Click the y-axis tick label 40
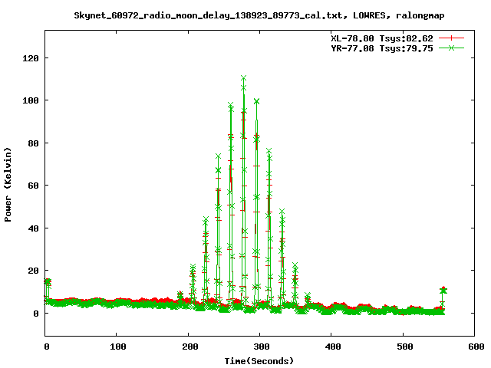This screenshot has width=491, height=368. click(x=33, y=228)
